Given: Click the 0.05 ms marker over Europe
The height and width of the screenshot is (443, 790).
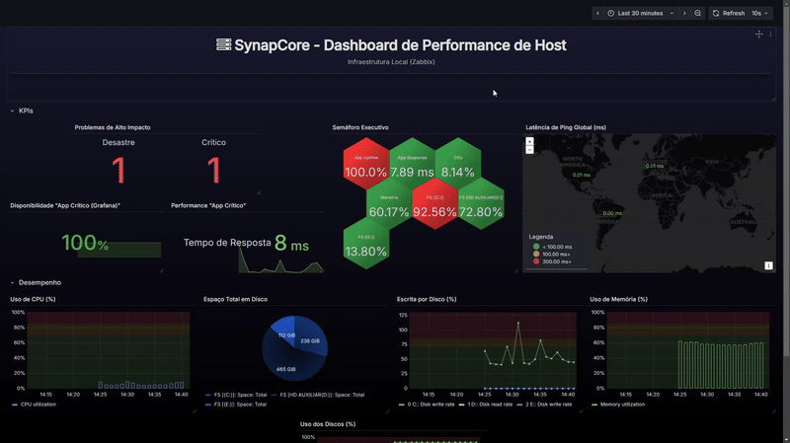Looking at the screenshot, I should (x=655, y=166).
